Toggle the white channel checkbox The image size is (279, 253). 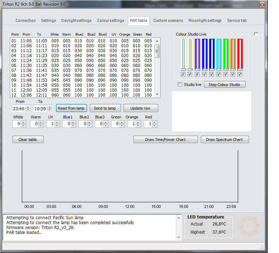[182, 74]
